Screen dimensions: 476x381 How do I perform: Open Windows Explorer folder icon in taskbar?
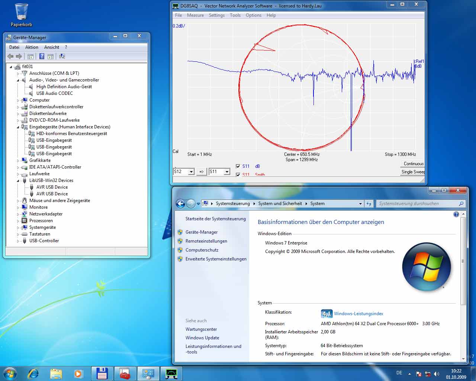pyautogui.click(x=56, y=374)
